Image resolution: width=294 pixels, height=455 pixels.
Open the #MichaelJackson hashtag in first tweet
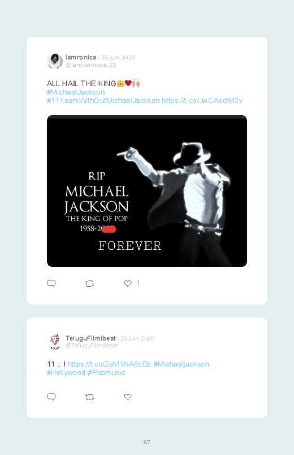tap(76, 92)
